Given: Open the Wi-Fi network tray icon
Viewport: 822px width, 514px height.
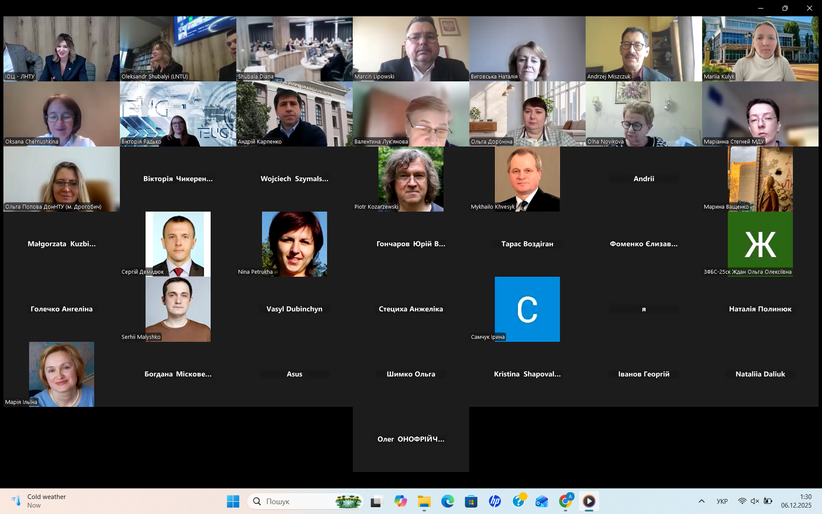Looking at the screenshot, I should [742, 501].
